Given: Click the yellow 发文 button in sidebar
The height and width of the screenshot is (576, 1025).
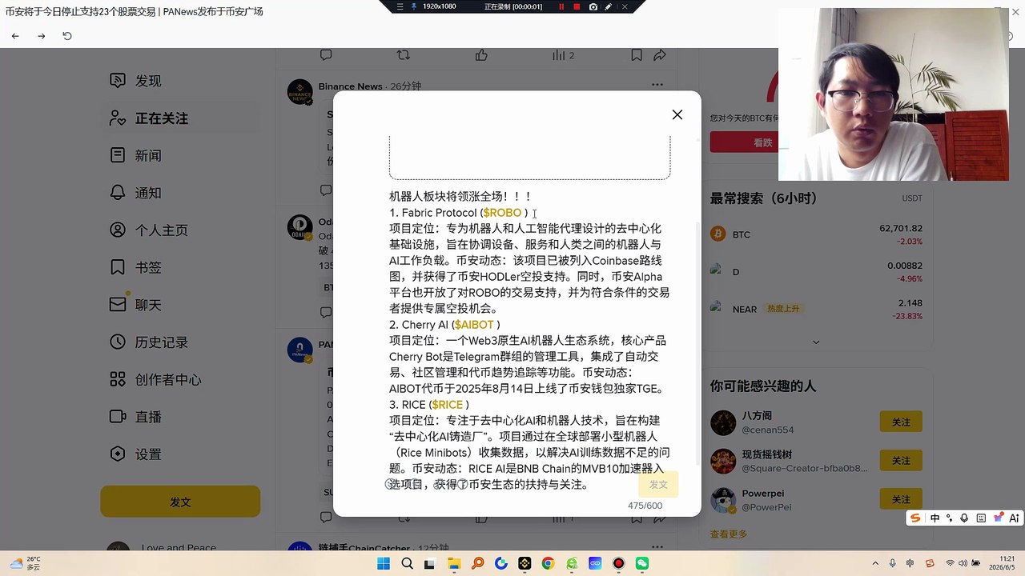Looking at the screenshot, I should pyautogui.click(x=180, y=502).
